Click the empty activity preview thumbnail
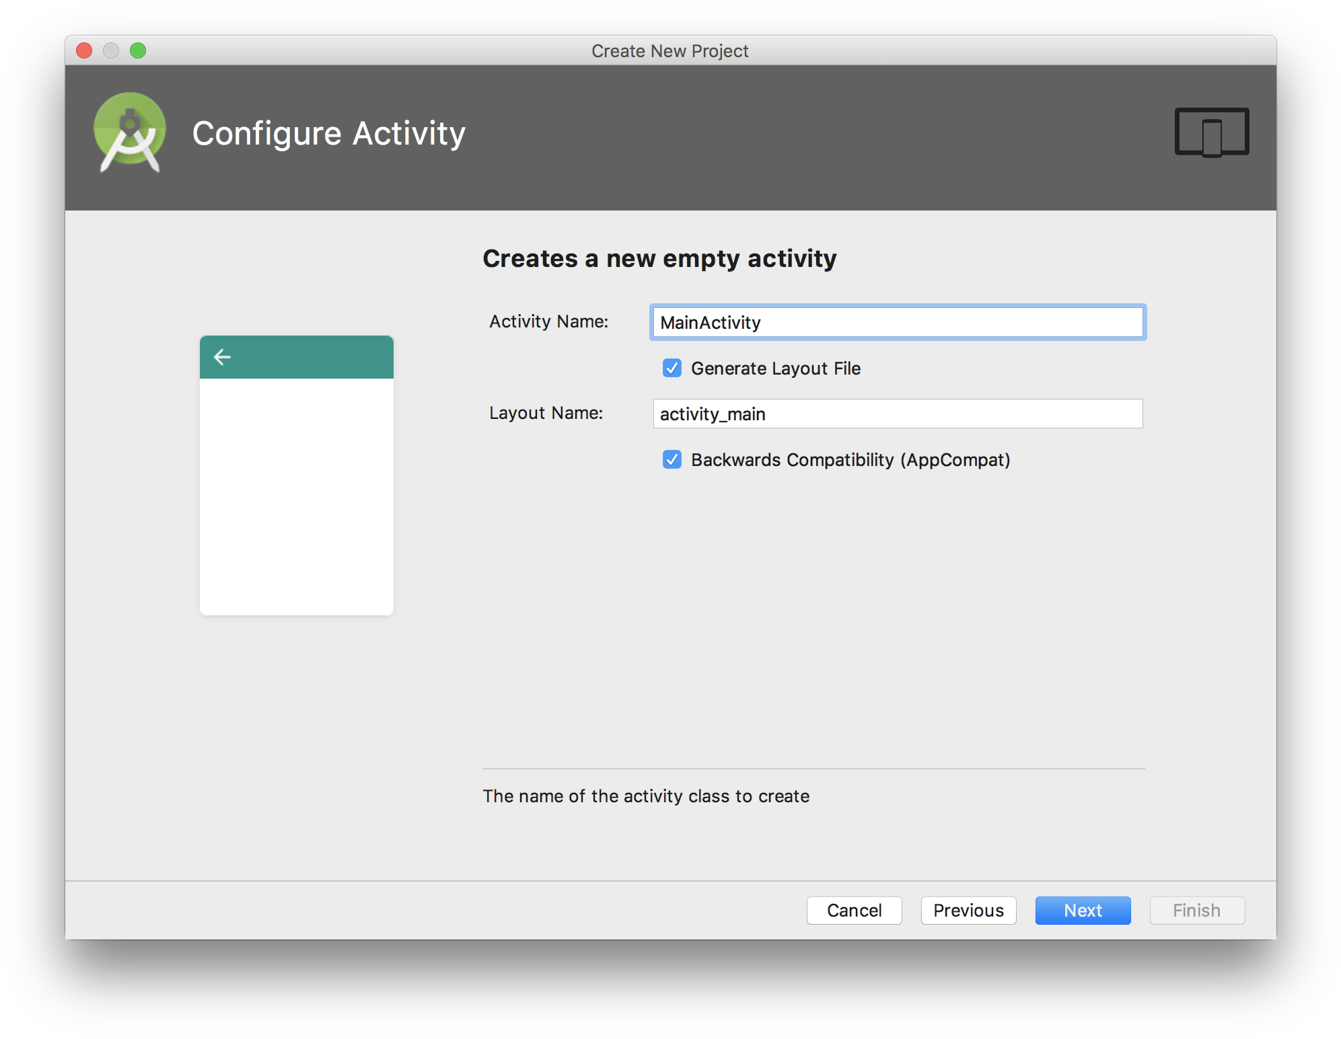Viewport: 1341px width, 1039px height. click(x=297, y=475)
